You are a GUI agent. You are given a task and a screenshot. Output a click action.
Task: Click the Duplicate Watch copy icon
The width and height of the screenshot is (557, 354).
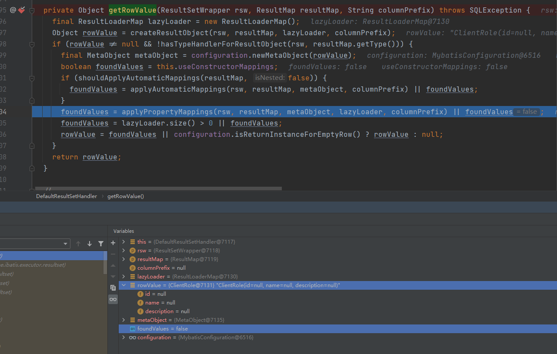click(113, 288)
